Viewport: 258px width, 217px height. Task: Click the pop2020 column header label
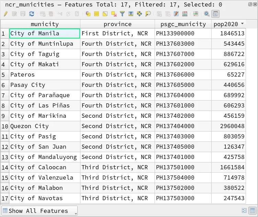pyautogui.click(x=226, y=24)
